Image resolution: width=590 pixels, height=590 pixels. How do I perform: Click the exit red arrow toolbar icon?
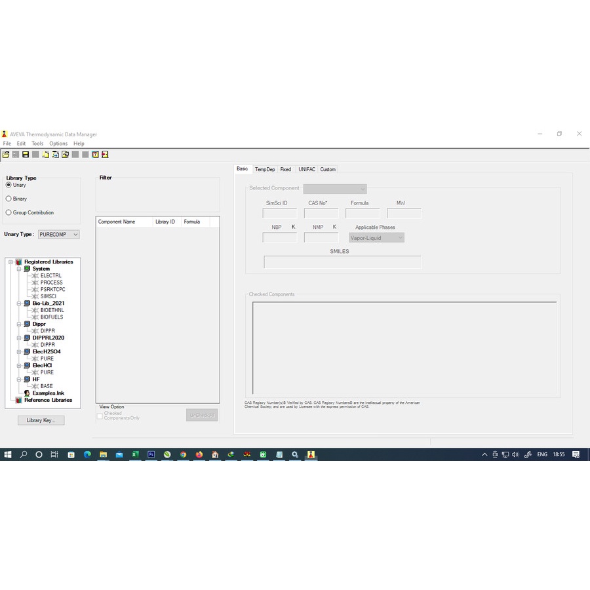[x=105, y=154]
